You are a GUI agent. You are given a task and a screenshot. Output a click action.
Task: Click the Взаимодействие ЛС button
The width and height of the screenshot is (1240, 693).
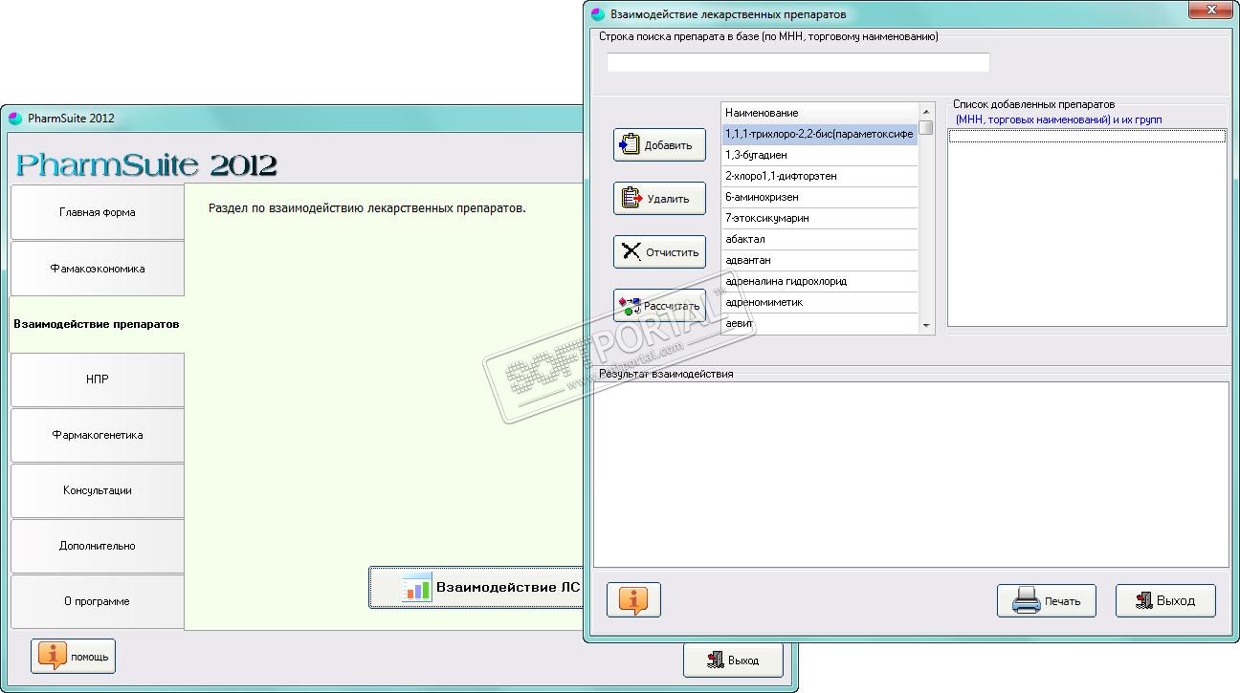click(x=476, y=588)
